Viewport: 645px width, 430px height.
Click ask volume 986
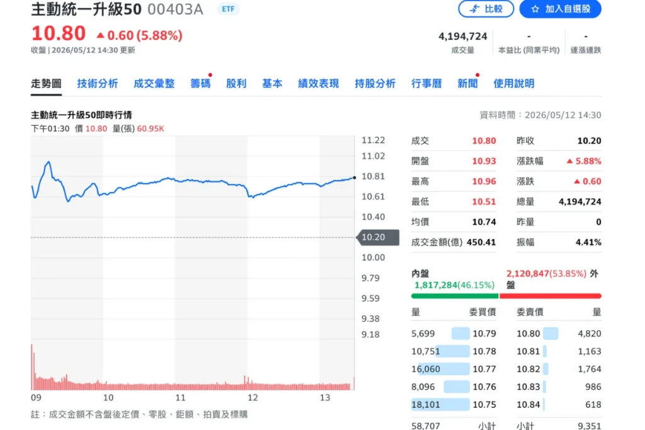tap(593, 387)
